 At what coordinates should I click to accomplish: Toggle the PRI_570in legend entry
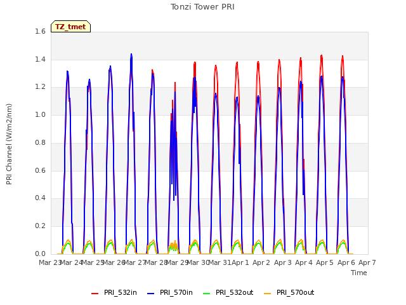[x=170, y=292]
